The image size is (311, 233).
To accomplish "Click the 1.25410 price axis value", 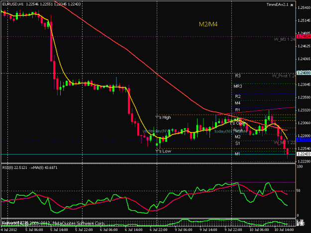I will [x=304, y=8].
